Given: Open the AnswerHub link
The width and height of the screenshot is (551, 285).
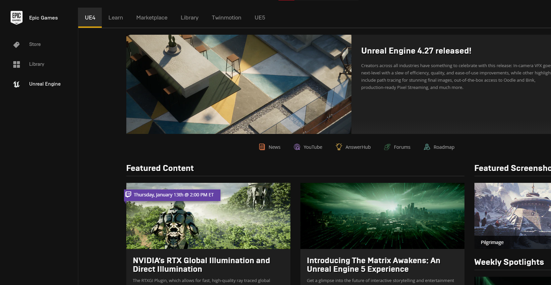Looking at the screenshot, I should click(358, 147).
